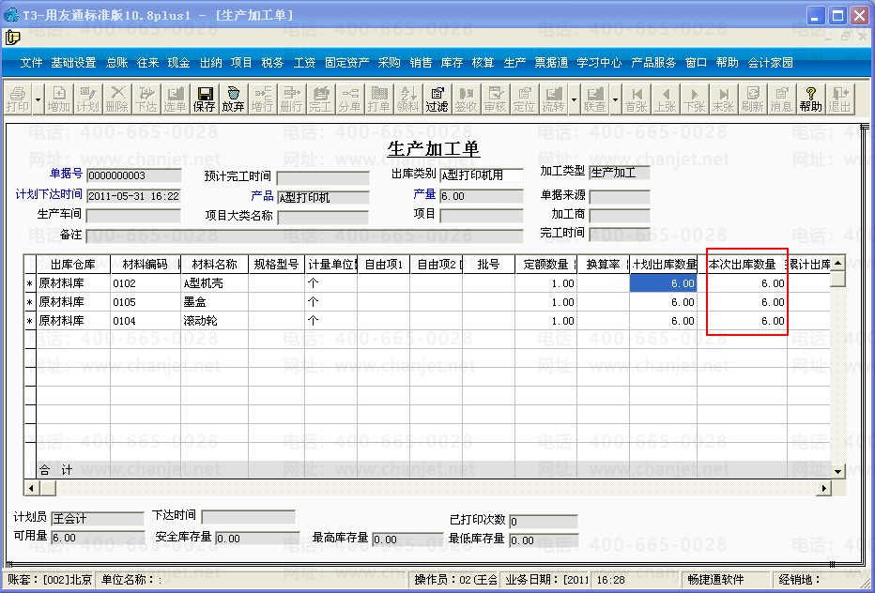Screen dimensions: 875x593
Task: Select the 本次出库数量 cell for 墨盒
Action: click(x=743, y=302)
